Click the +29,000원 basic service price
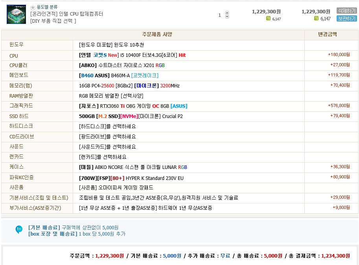Screen dimensions: 359x265 click(340, 197)
